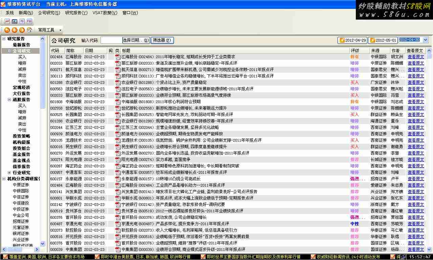The image size is (433, 260).
Task: Open PDF icon for 亨通光电 report
Action: coord(118,224)
